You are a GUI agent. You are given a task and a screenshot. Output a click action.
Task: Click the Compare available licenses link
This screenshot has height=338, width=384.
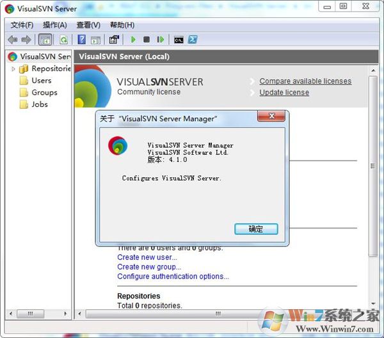(x=305, y=81)
